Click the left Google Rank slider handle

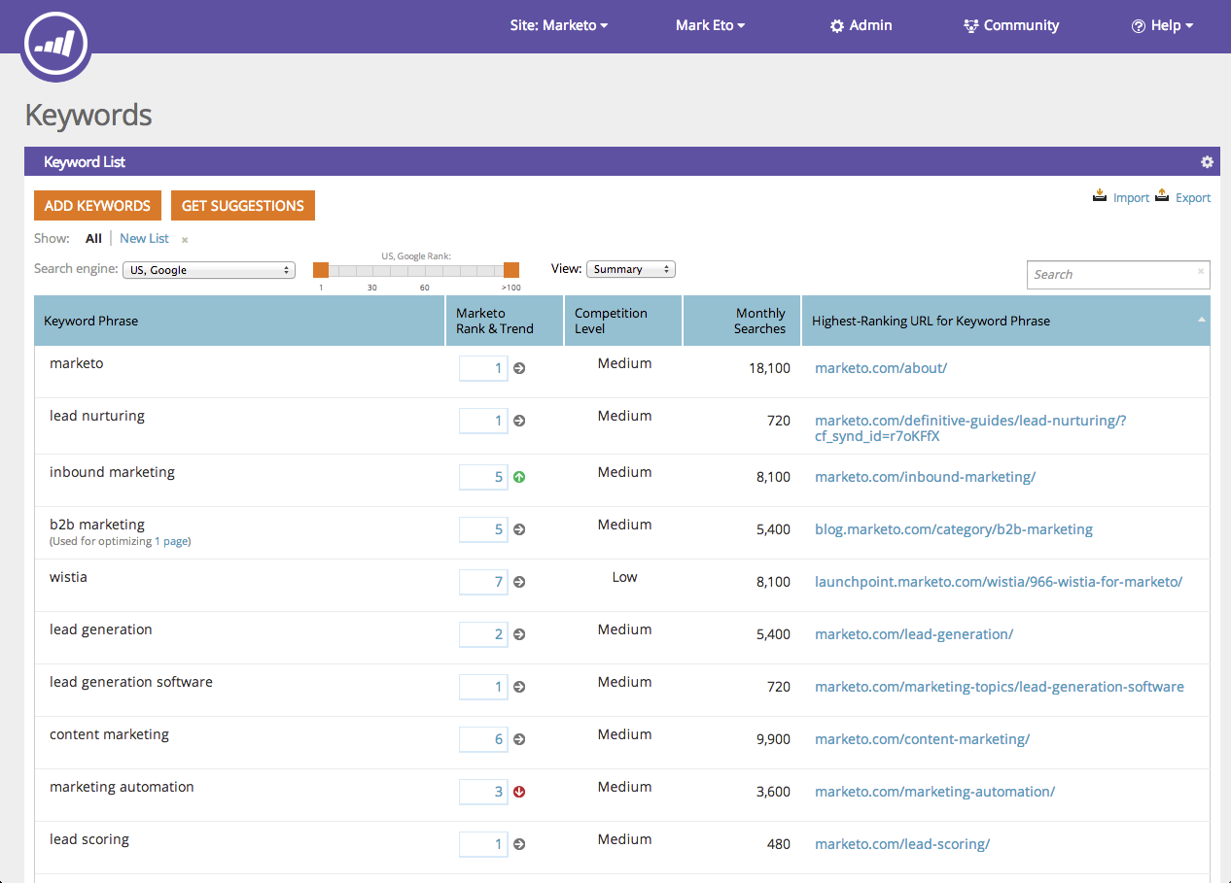click(320, 270)
